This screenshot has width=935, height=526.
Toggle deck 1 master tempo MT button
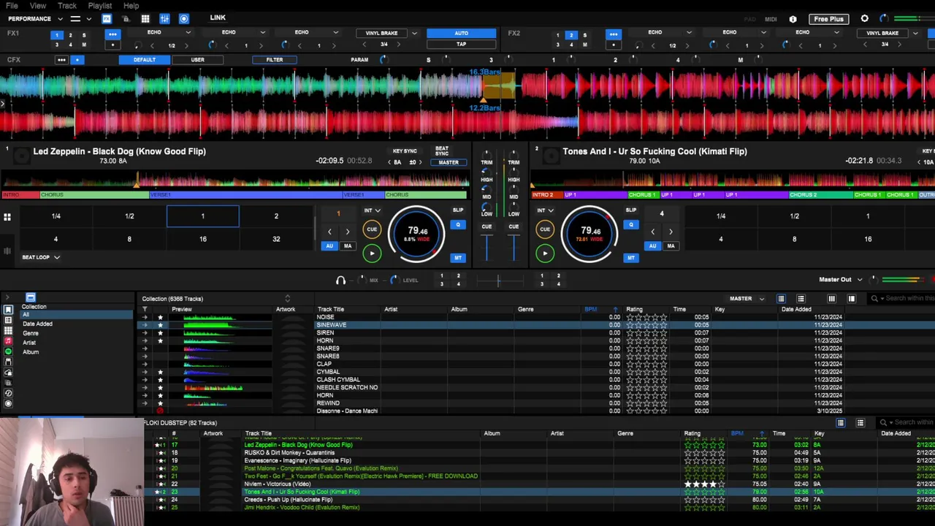458,258
